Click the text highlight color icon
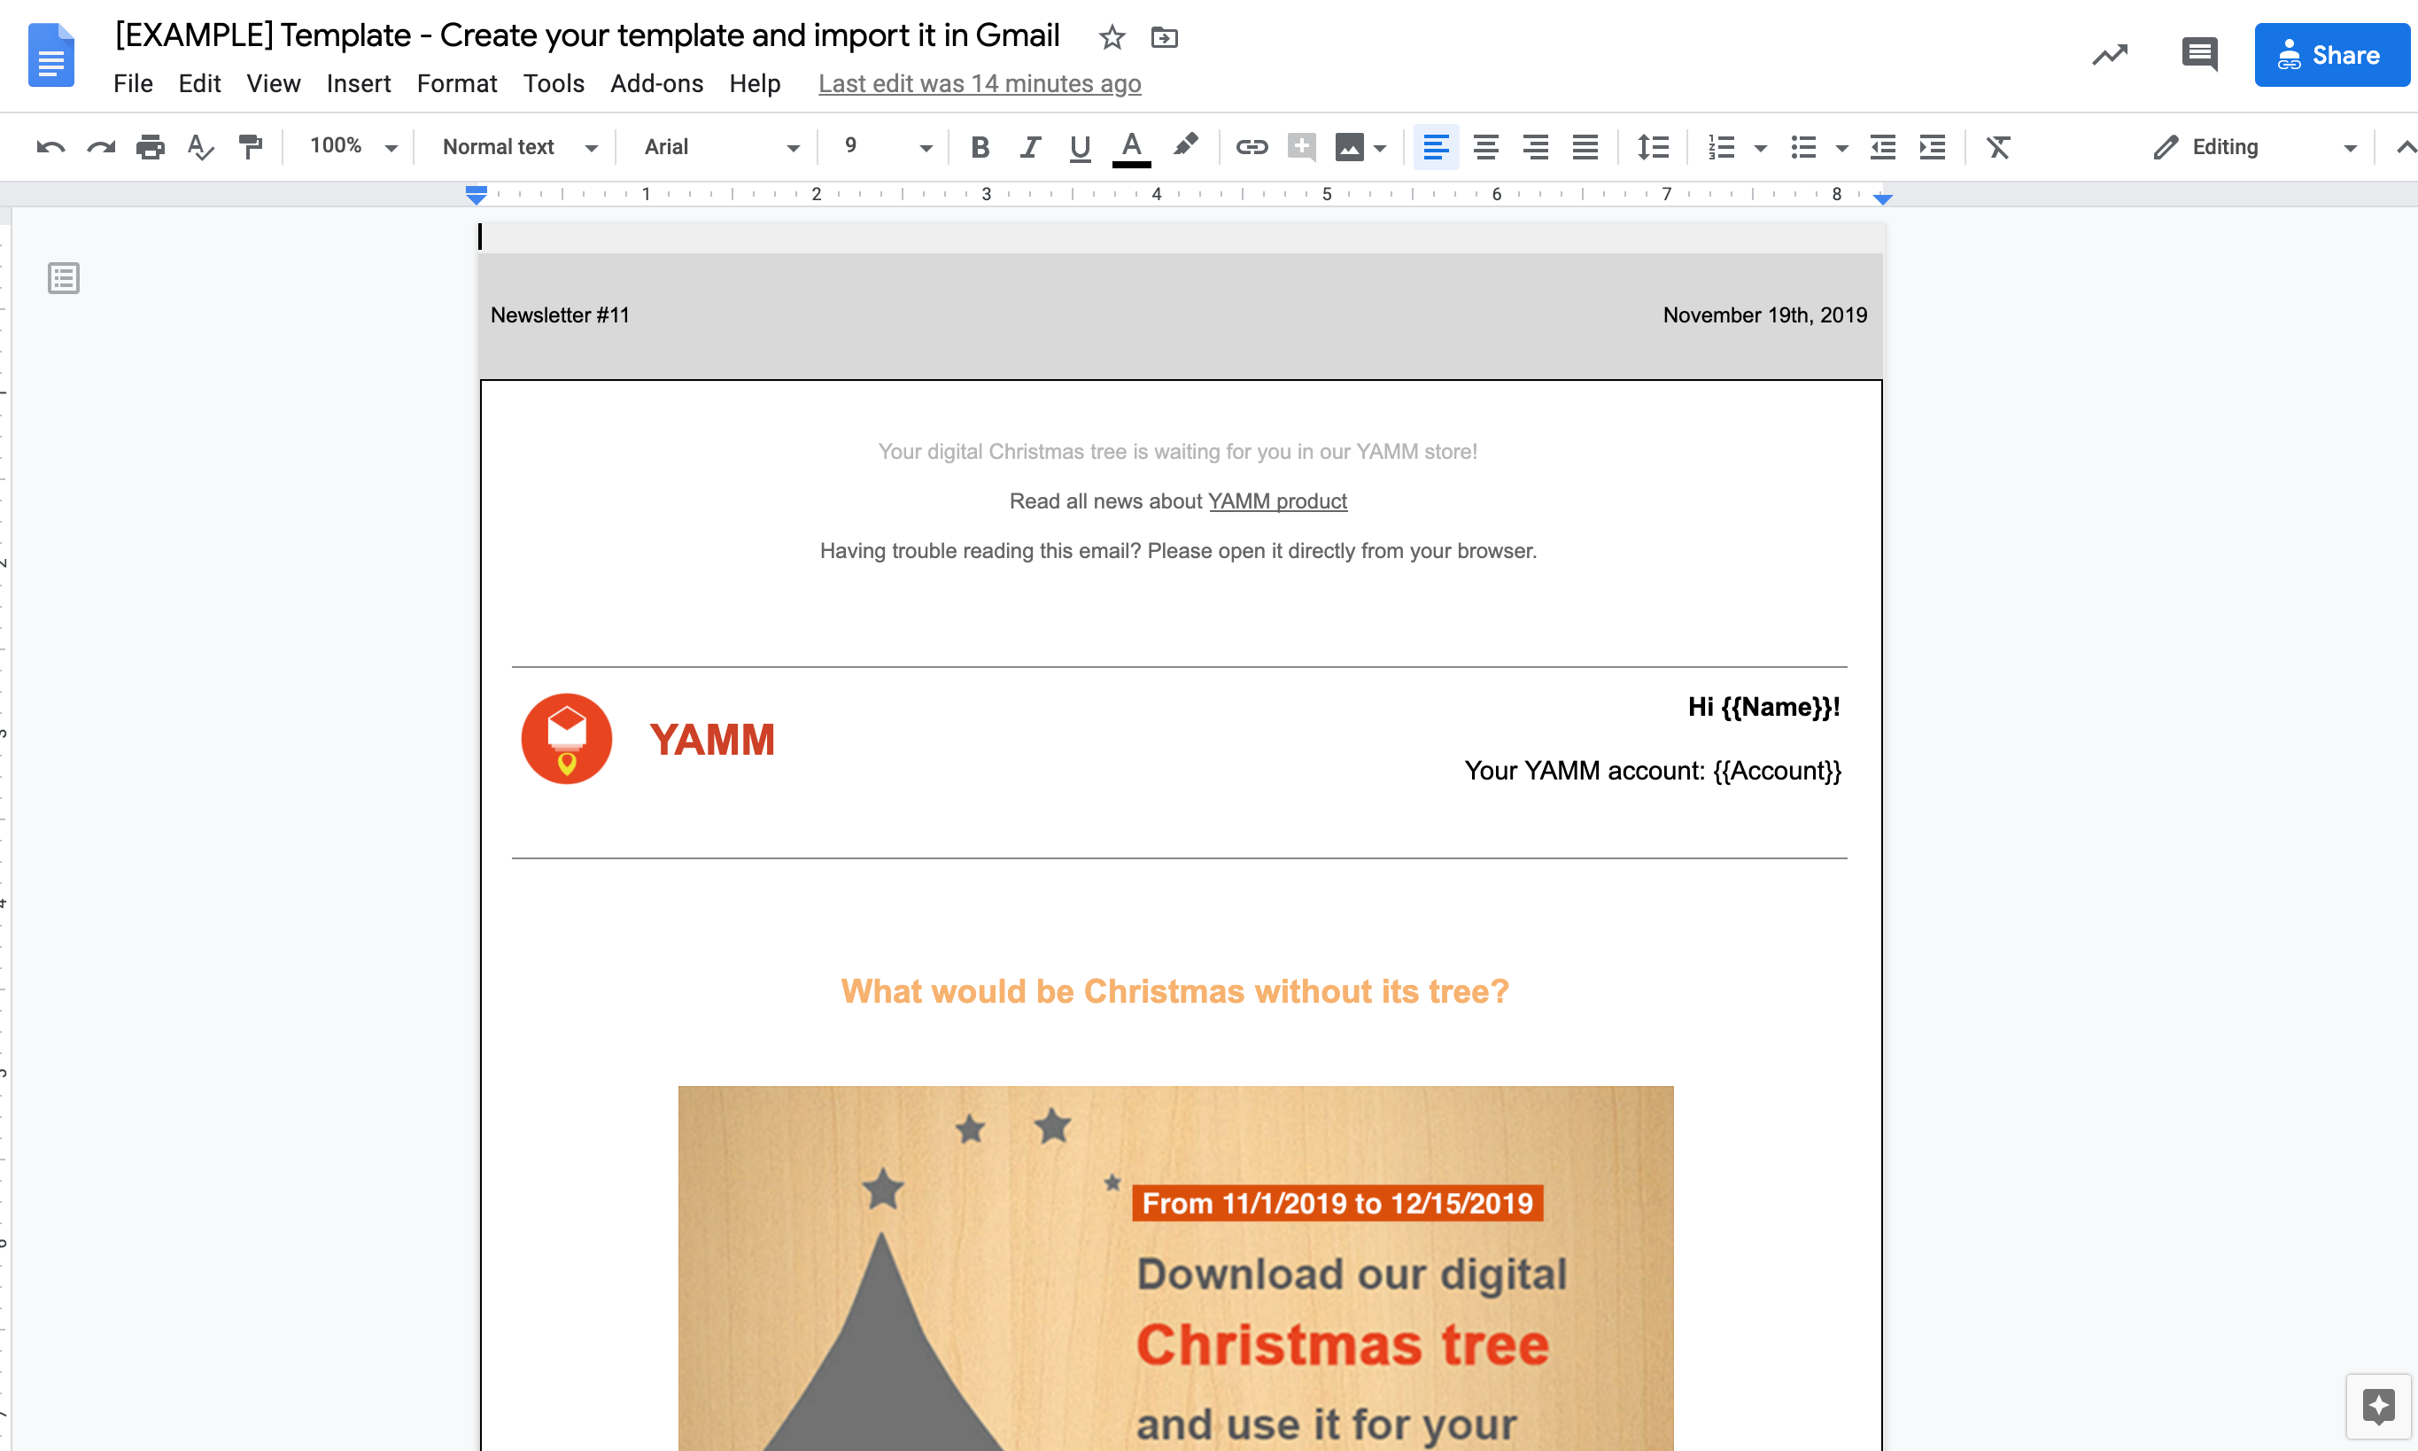Image resolution: width=2418 pixels, height=1451 pixels. 1185,145
